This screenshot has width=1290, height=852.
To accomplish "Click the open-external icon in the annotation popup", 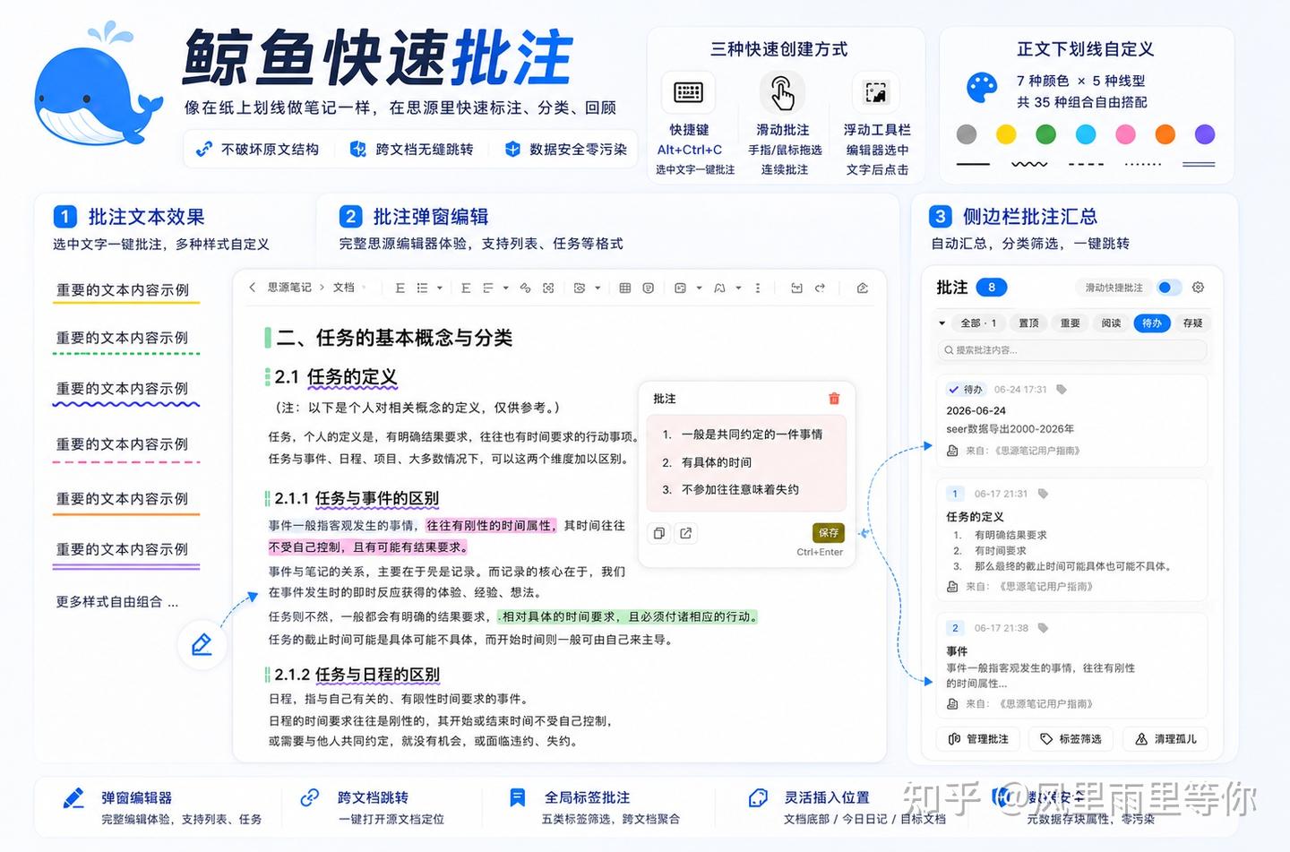I will coord(686,533).
